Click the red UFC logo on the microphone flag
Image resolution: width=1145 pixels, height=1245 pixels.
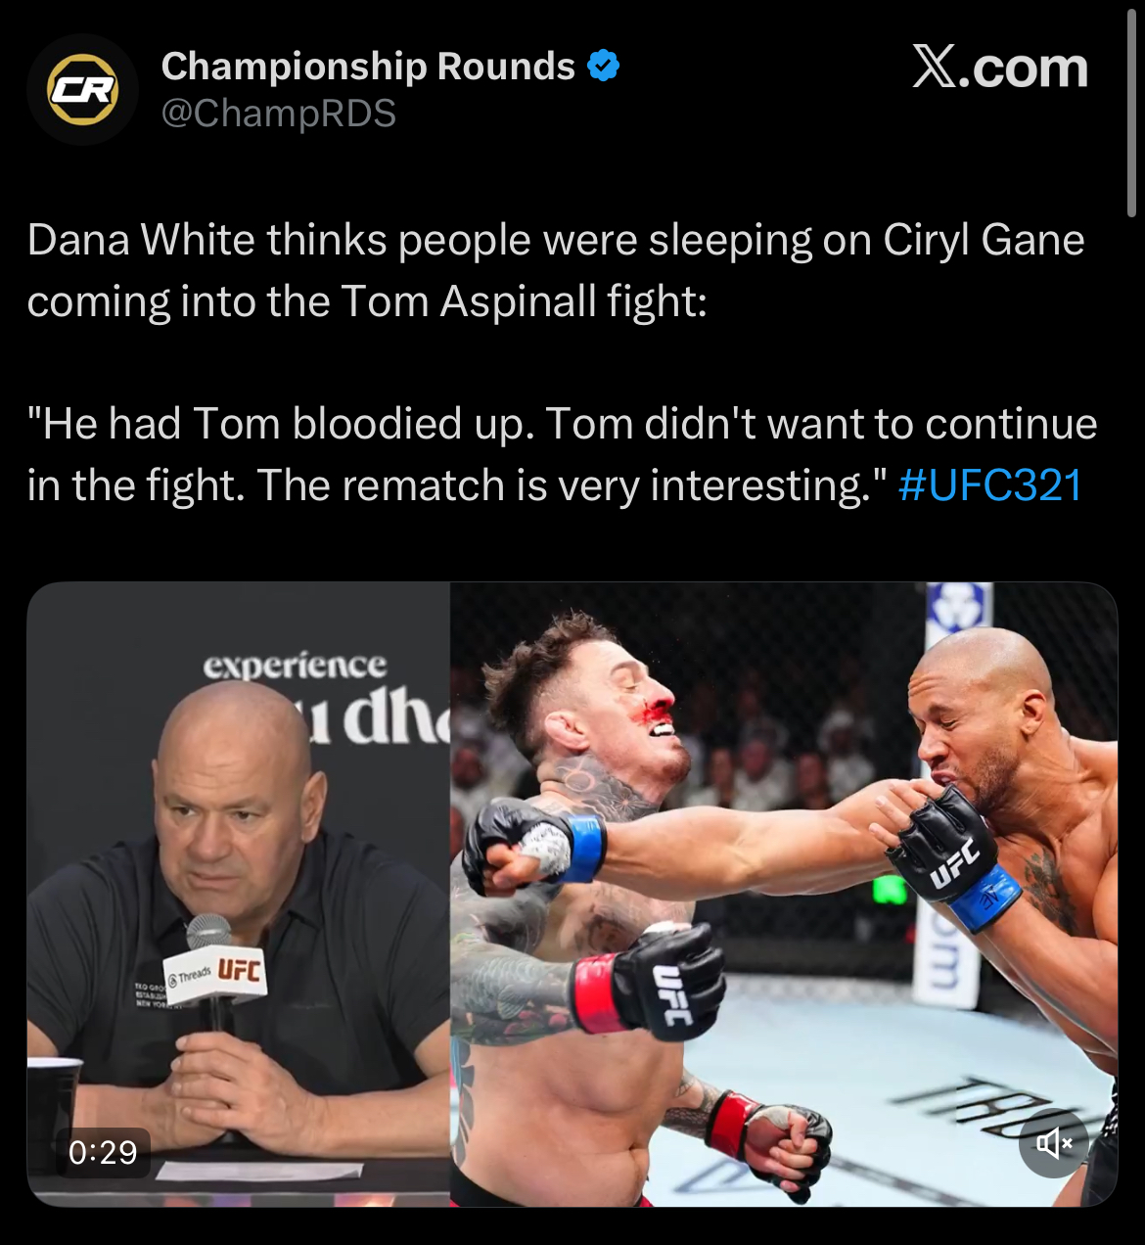click(x=239, y=970)
